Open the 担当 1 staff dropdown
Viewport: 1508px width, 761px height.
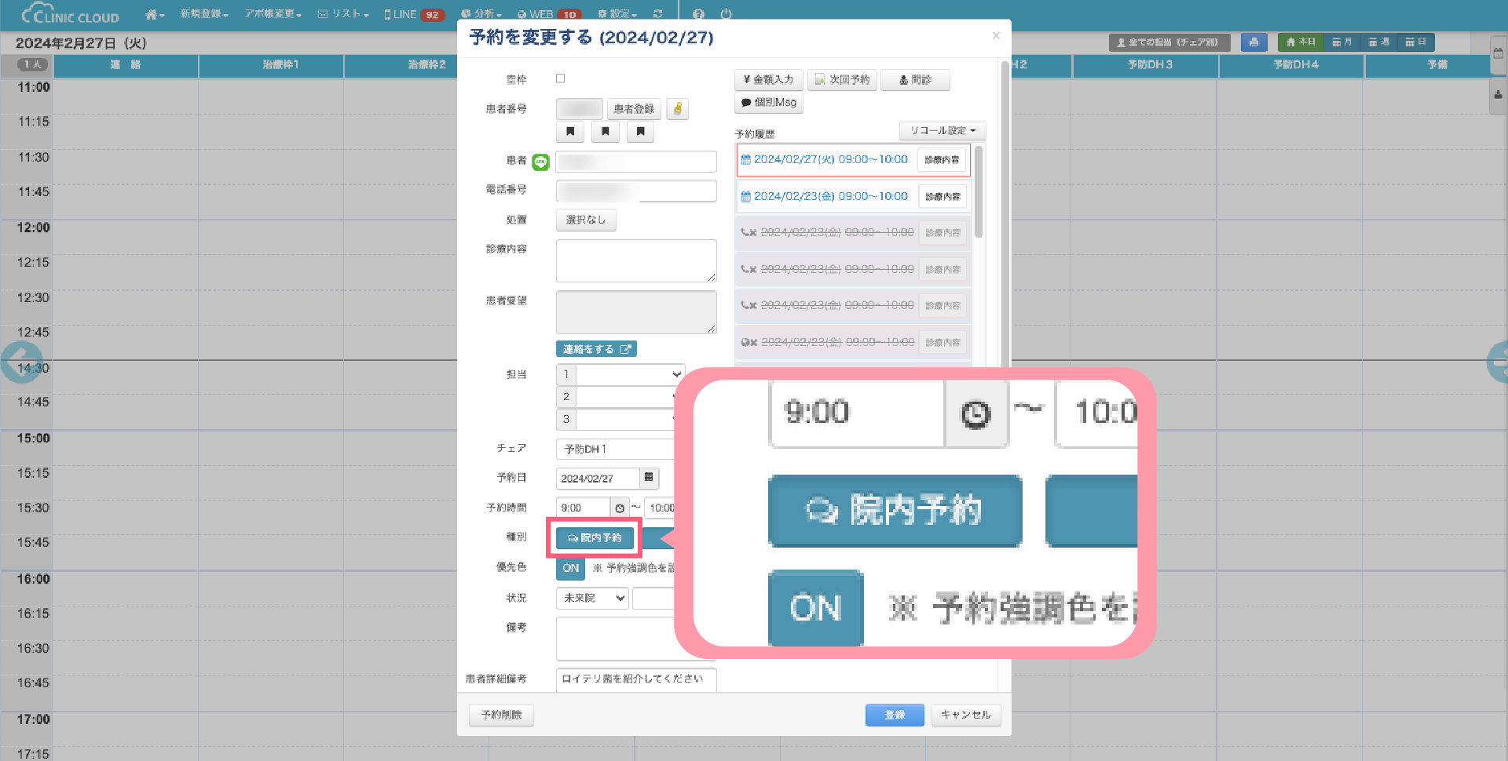coord(629,375)
